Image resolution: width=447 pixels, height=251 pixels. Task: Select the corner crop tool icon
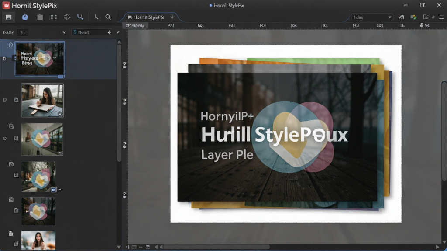tap(96, 17)
